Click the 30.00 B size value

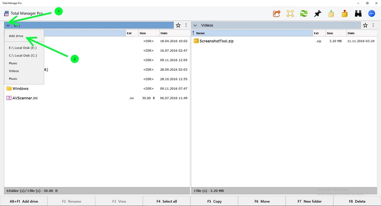(149, 98)
